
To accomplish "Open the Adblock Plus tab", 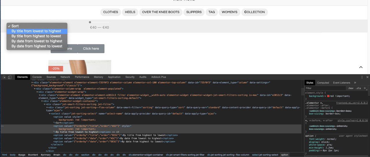I will [159, 77].
